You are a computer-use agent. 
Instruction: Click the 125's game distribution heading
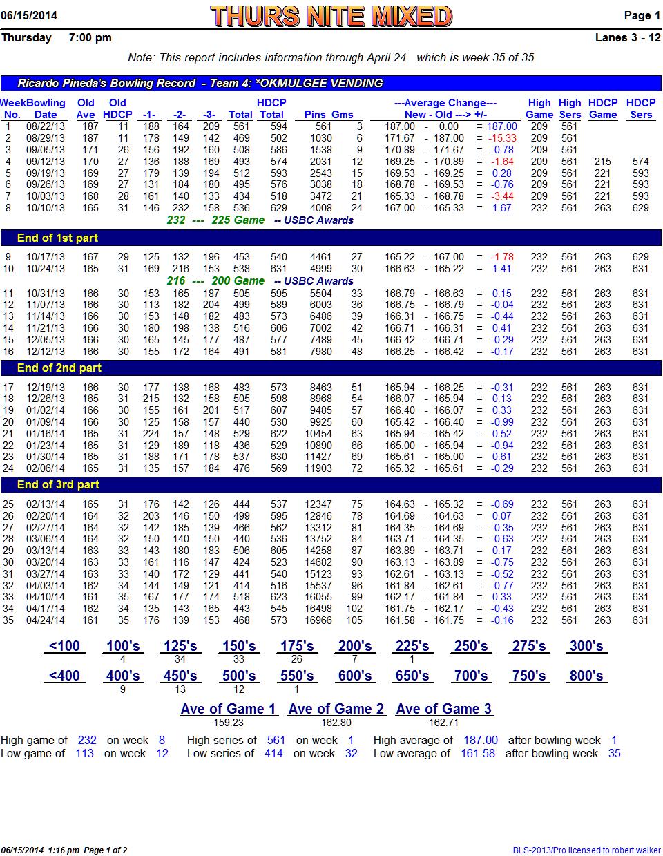coord(180,647)
